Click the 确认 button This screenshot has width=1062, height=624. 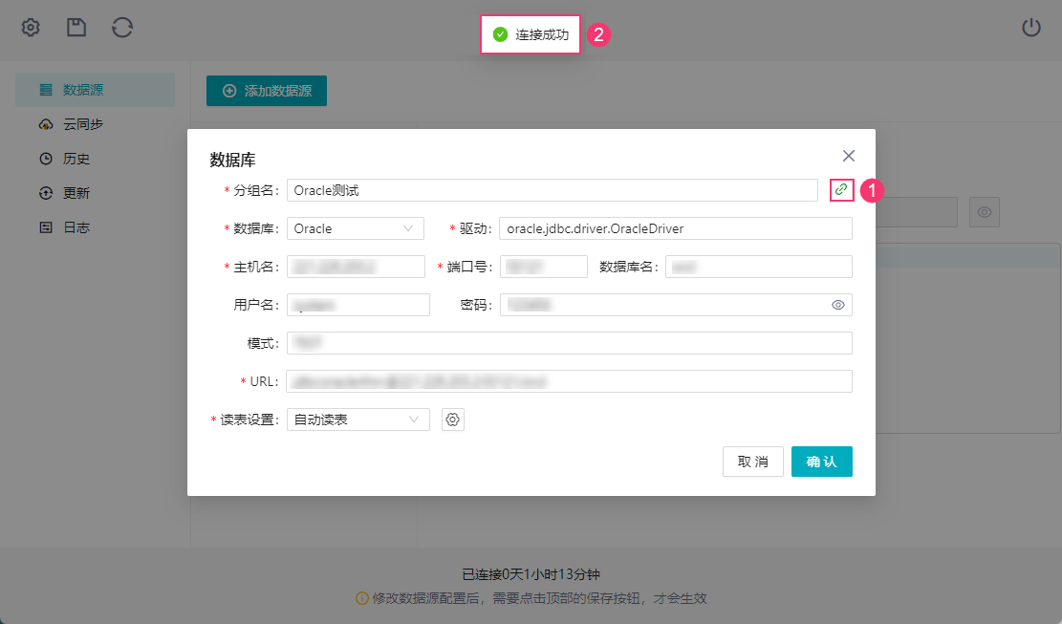tap(821, 462)
